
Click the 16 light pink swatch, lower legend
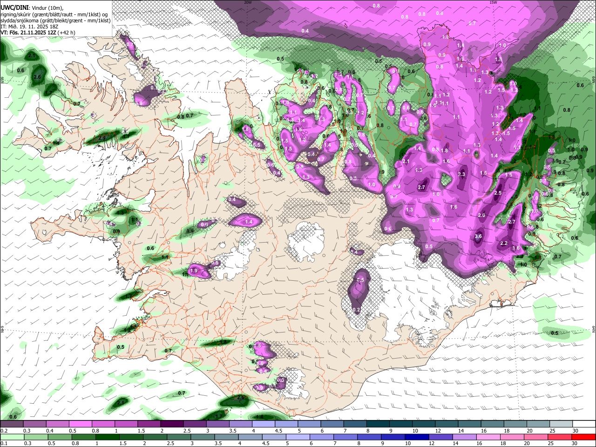pos(488,437)
